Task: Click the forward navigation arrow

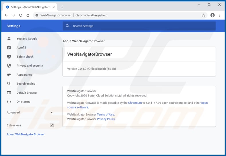Action: coord(13,15)
